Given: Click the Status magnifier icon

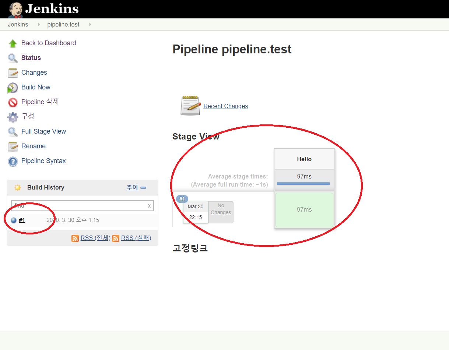Looking at the screenshot, I should (x=13, y=58).
